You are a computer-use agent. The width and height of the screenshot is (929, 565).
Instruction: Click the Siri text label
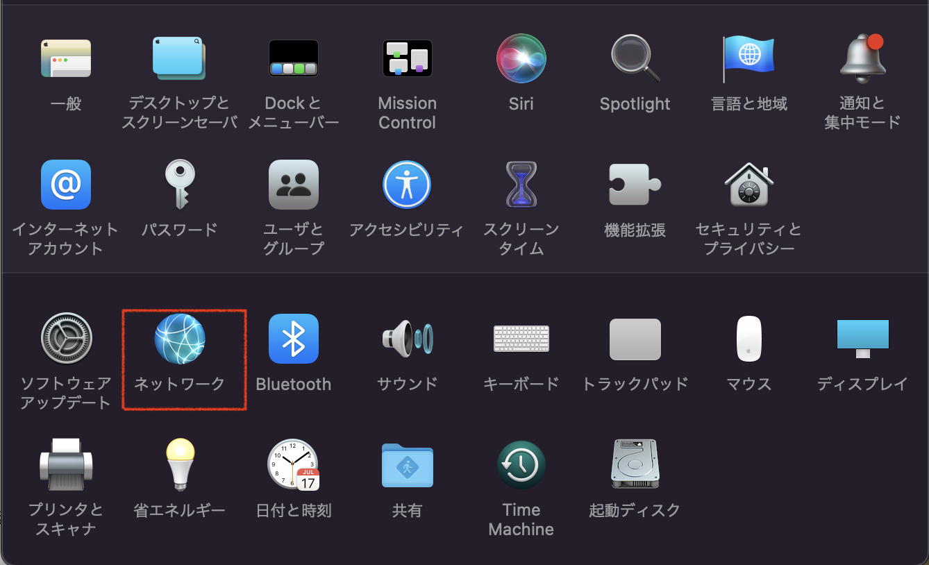(521, 104)
